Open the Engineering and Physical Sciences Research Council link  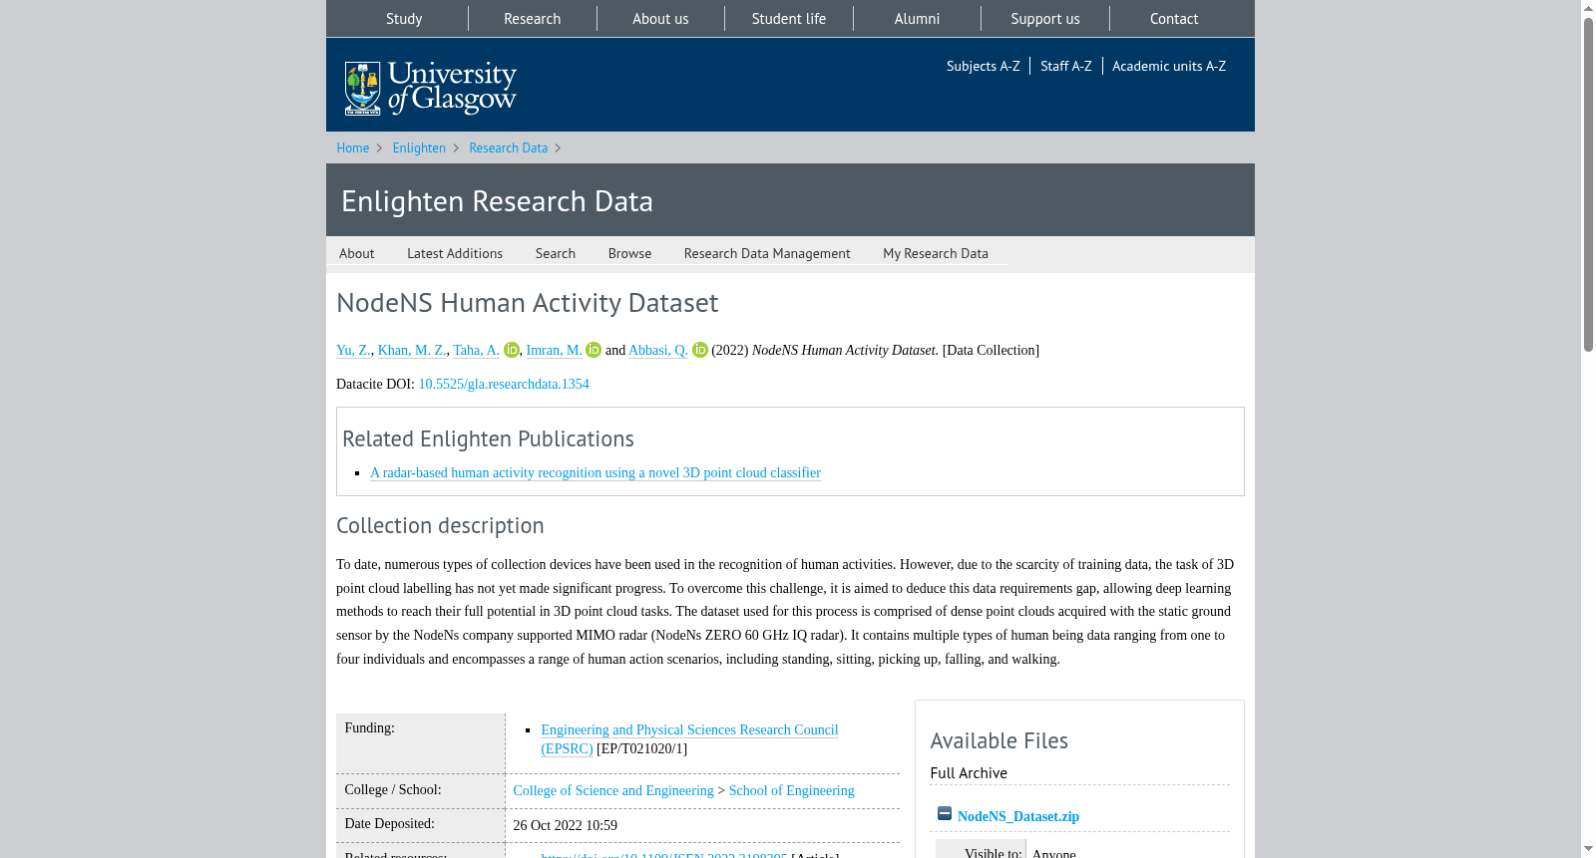point(689,738)
